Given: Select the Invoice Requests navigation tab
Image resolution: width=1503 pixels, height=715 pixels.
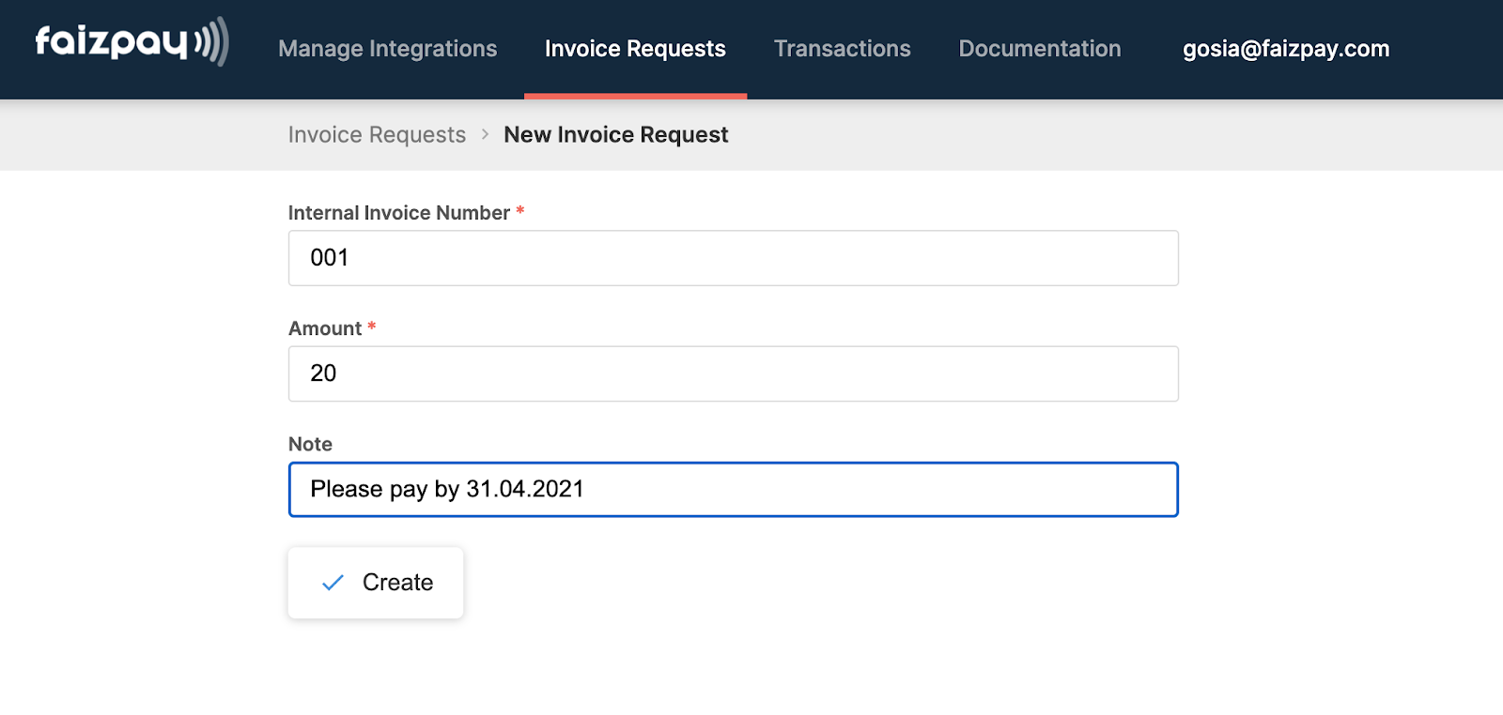Looking at the screenshot, I should pyautogui.click(x=635, y=49).
